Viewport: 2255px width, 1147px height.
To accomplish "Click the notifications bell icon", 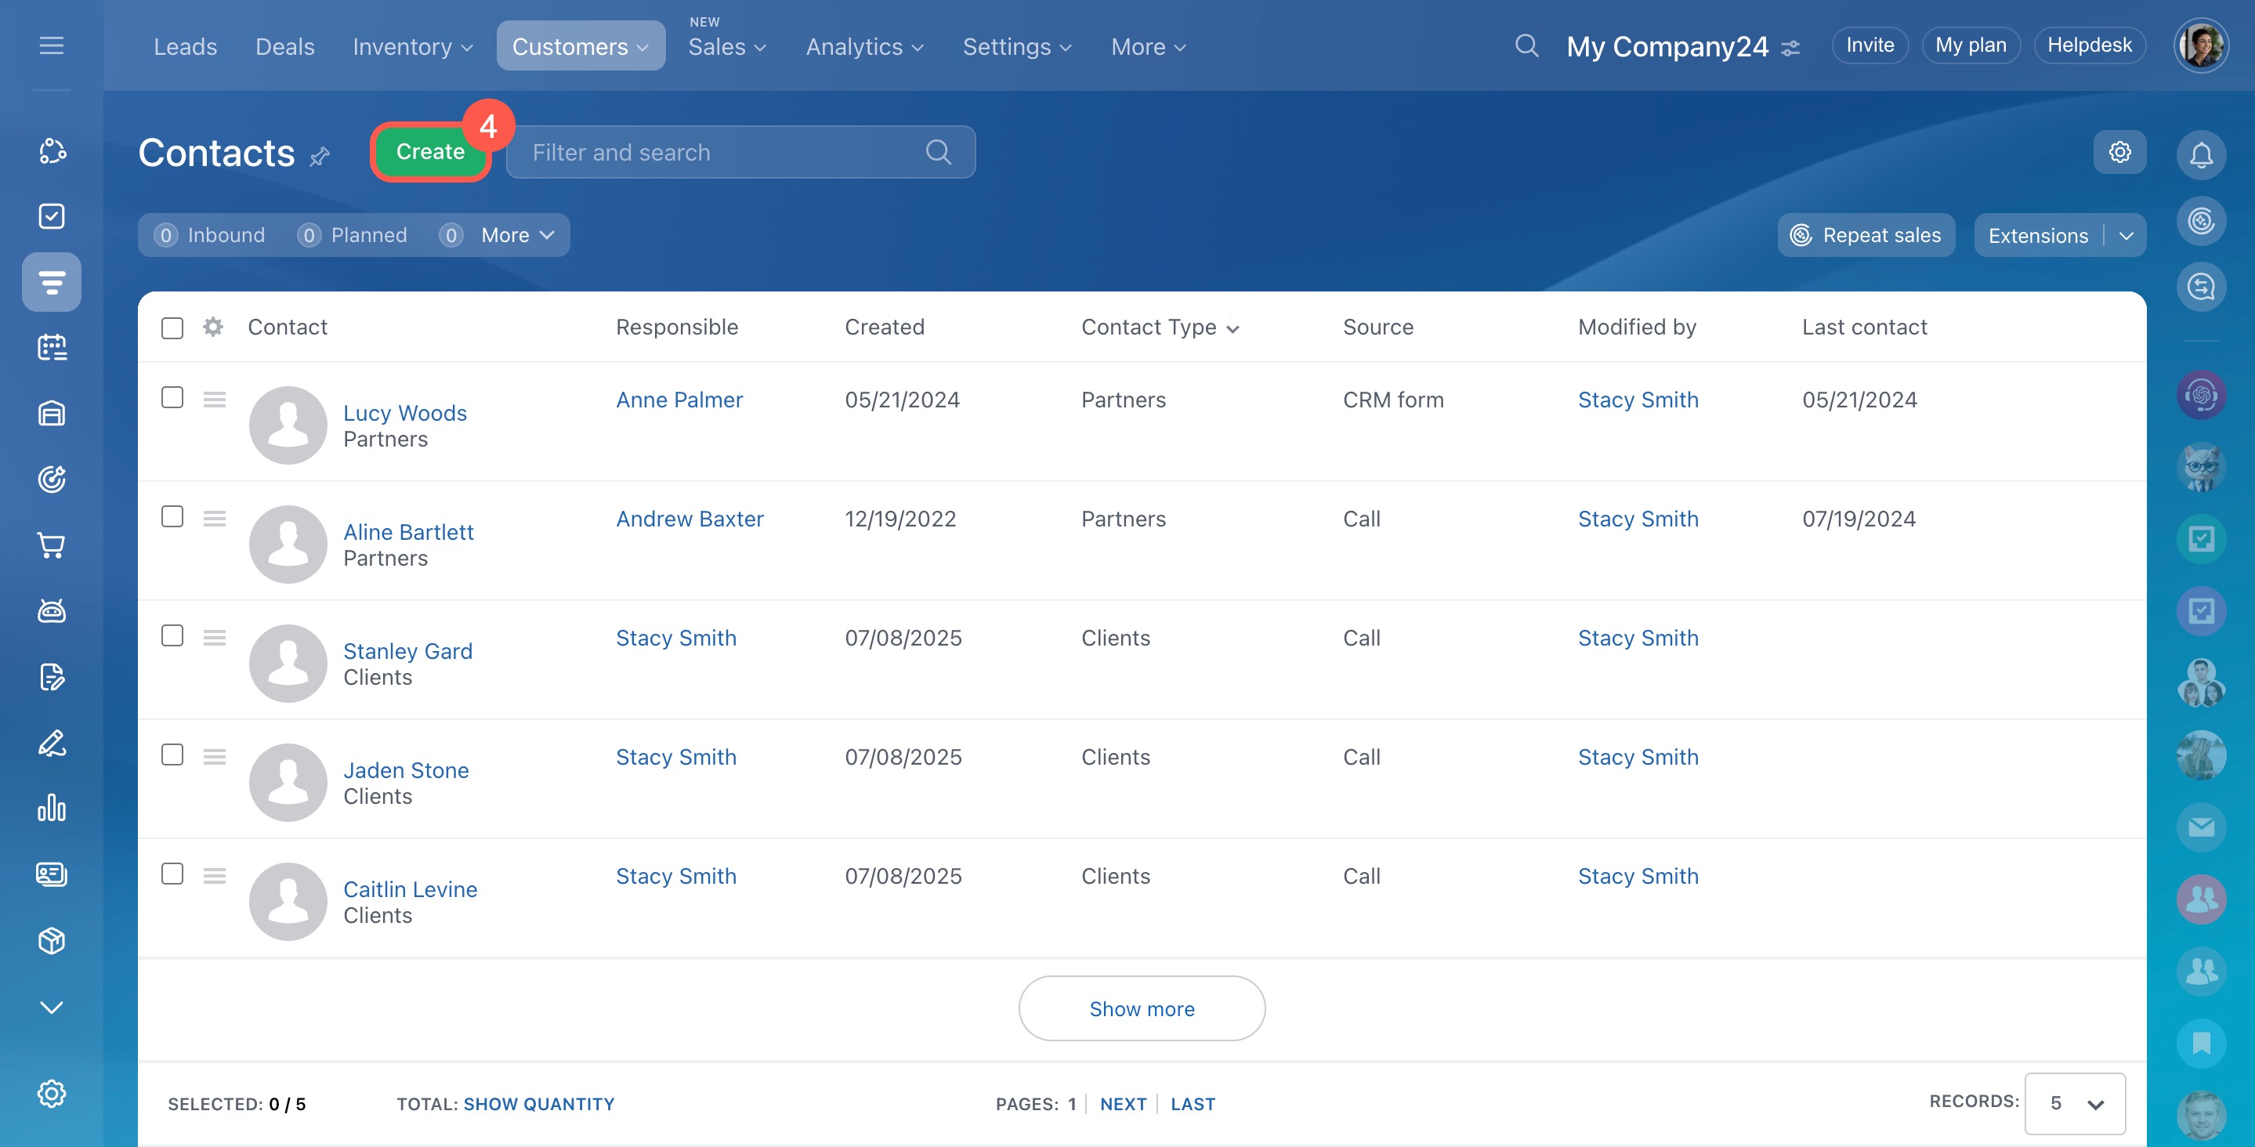I will point(2201,155).
